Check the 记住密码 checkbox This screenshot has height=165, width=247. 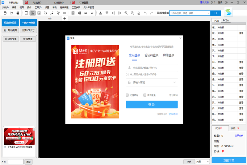(x=127, y=95)
